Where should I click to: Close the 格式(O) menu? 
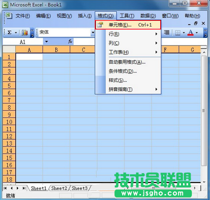pyautogui.click(x=106, y=16)
